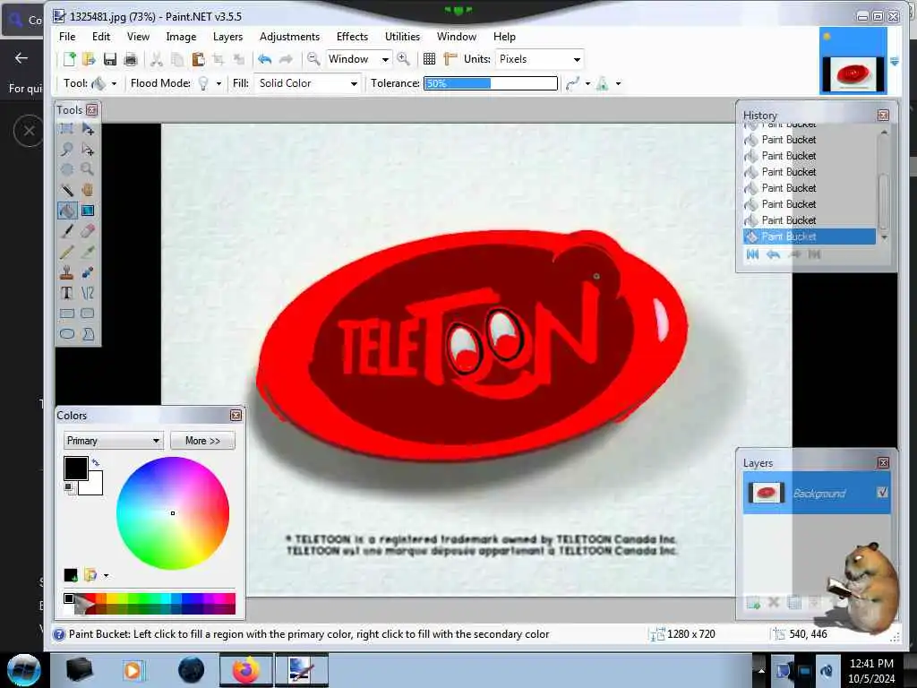Open the Adjustments menu

click(289, 36)
